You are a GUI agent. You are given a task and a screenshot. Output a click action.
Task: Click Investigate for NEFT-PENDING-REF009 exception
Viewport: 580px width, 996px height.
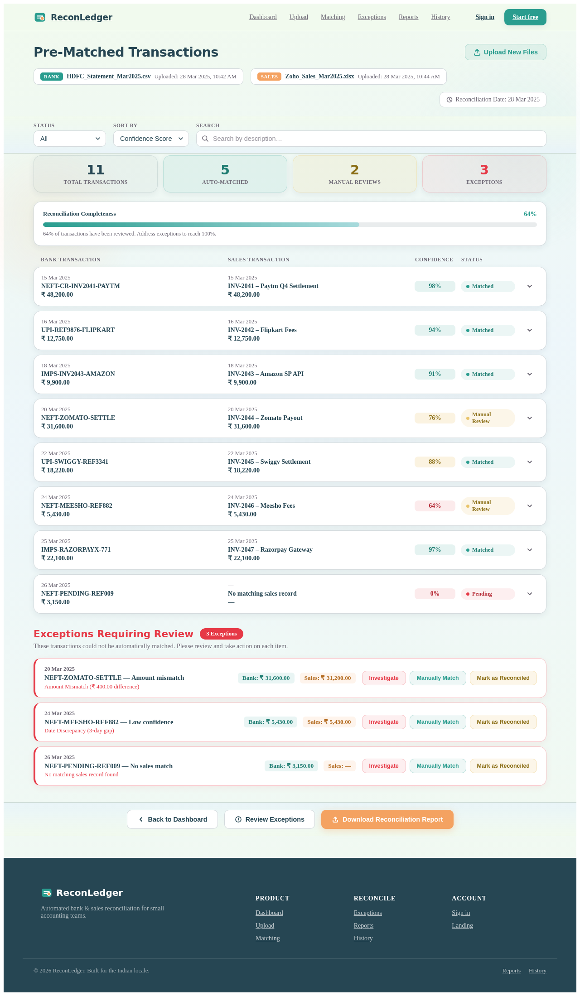(x=384, y=766)
